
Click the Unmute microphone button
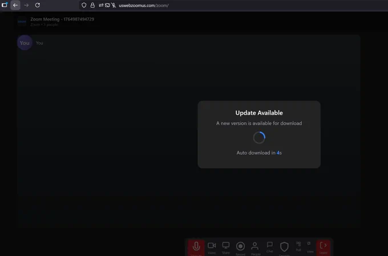click(196, 248)
